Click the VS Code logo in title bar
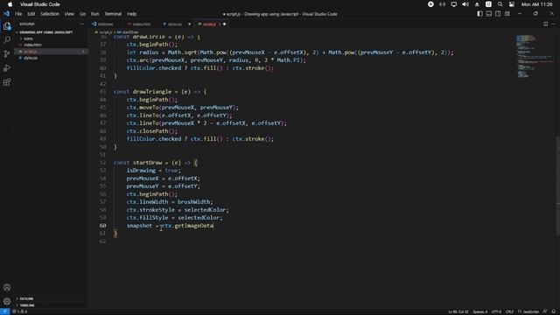The image size is (560, 315). click(x=6, y=14)
